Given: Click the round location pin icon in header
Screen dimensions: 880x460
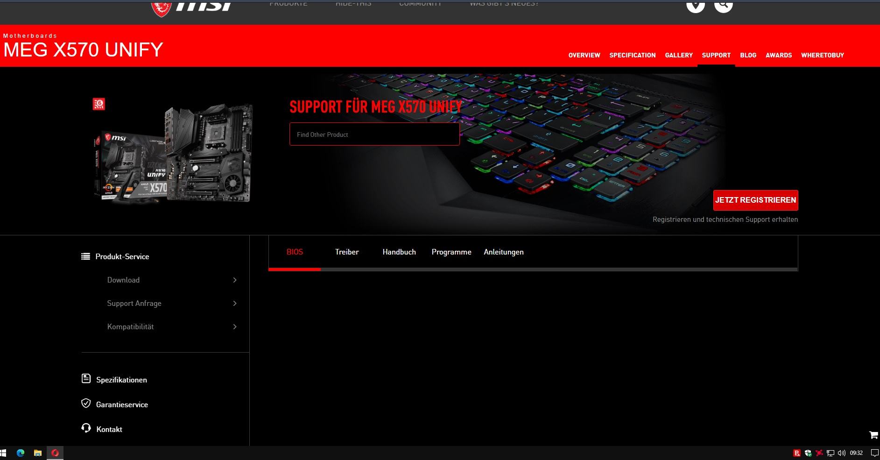Looking at the screenshot, I should point(695,6).
